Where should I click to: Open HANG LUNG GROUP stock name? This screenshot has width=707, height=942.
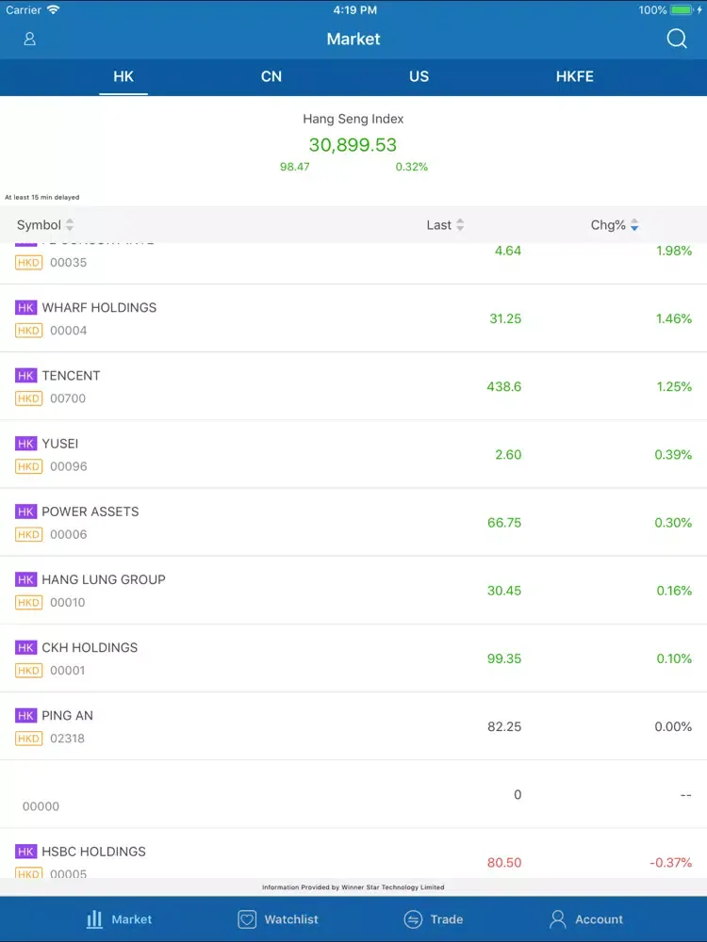coord(104,579)
